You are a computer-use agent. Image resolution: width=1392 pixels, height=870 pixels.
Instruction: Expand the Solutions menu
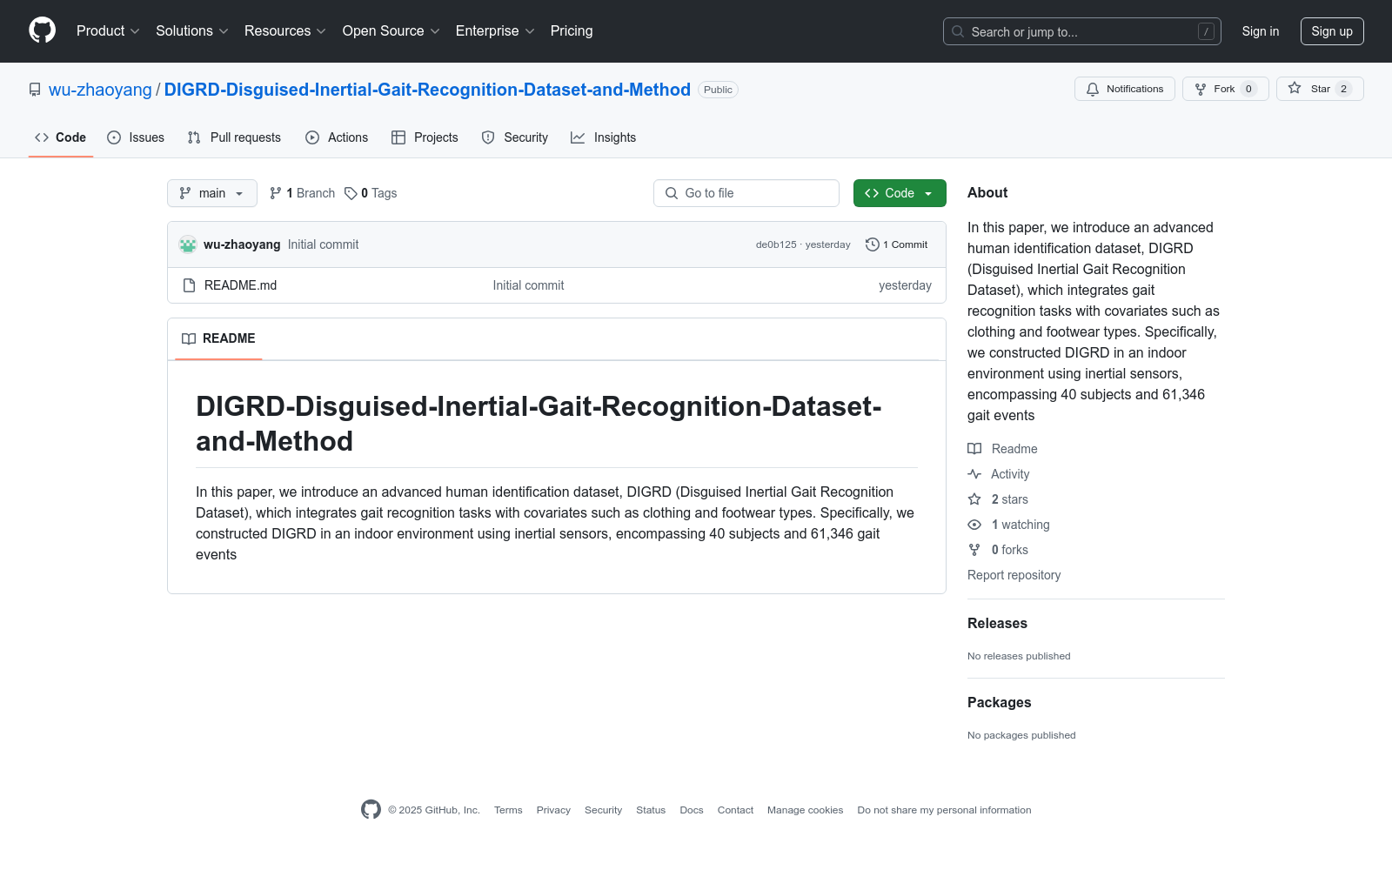coord(191,31)
